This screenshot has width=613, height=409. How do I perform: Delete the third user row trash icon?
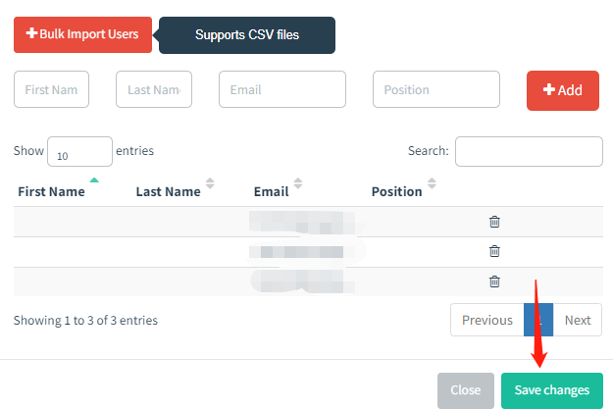pos(494,281)
